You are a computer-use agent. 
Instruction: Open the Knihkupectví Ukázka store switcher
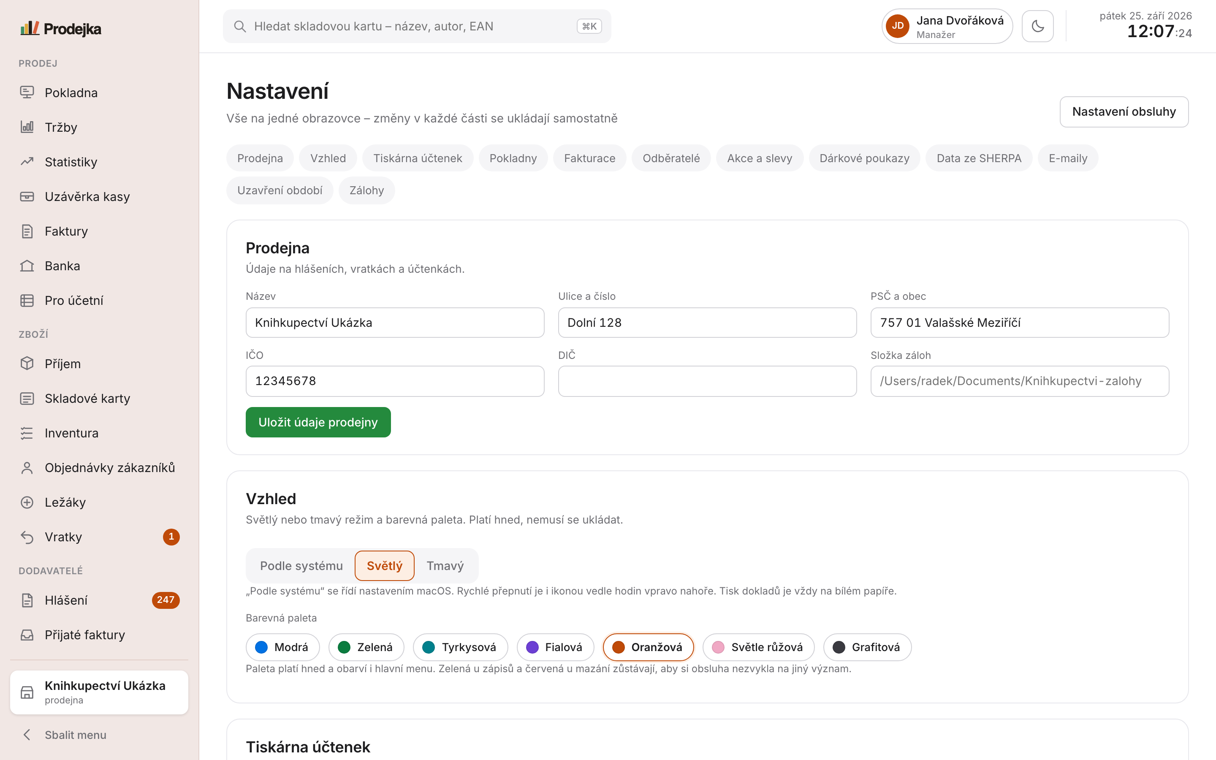[98, 692]
